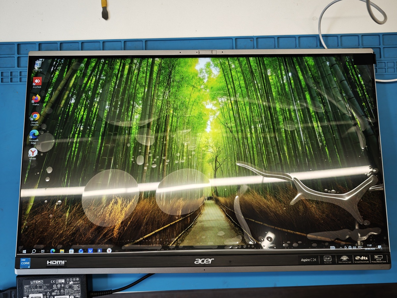Open the Windows Start menu
Viewport: 397px width, 298px height.
point(24,251)
